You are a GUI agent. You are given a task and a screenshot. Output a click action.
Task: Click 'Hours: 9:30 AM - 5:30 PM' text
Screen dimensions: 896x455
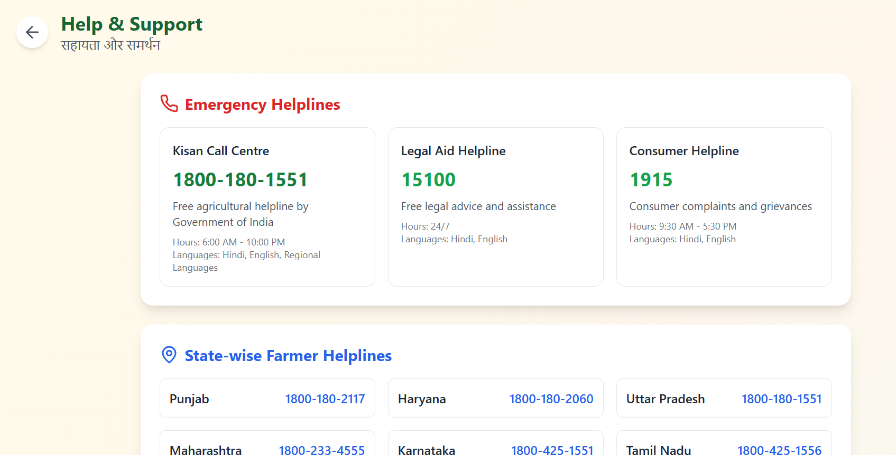(683, 226)
